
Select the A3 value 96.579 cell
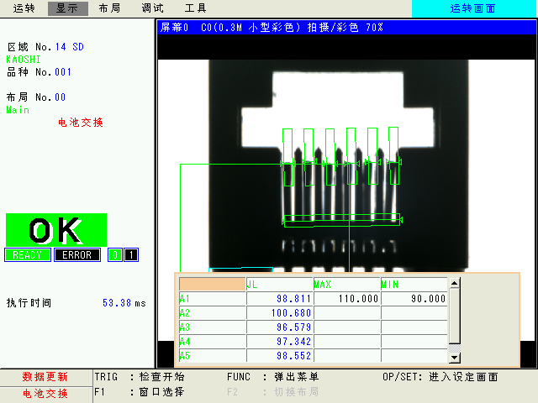(x=279, y=327)
